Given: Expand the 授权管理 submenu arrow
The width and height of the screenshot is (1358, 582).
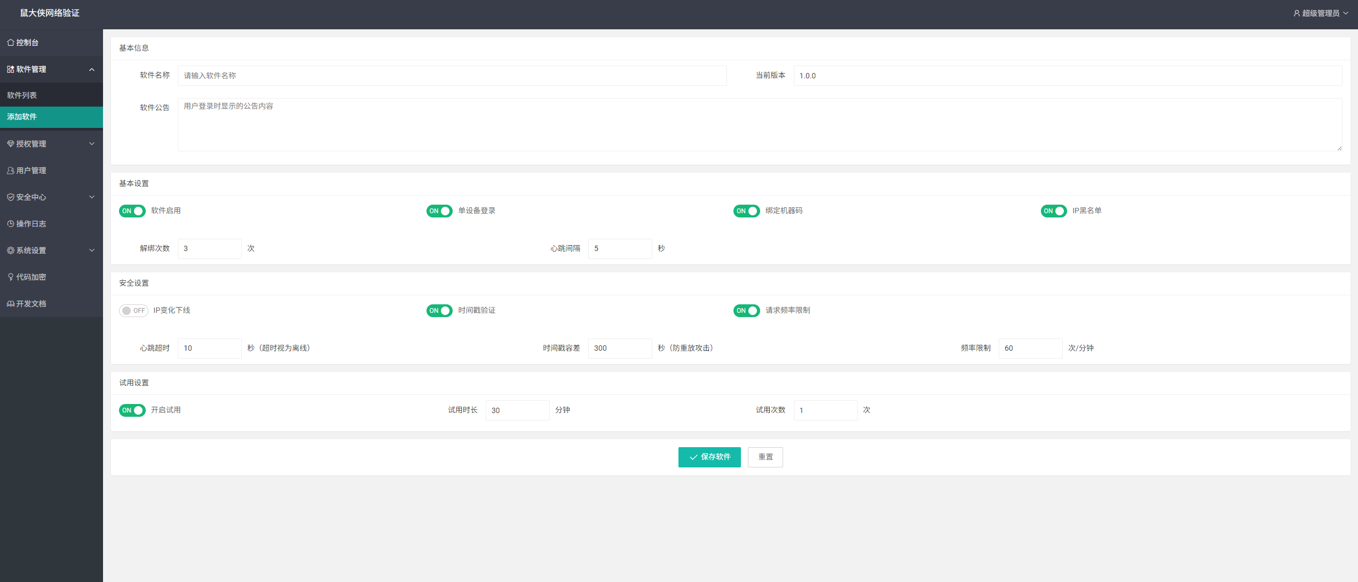Looking at the screenshot, I should [x=92, y=144].
